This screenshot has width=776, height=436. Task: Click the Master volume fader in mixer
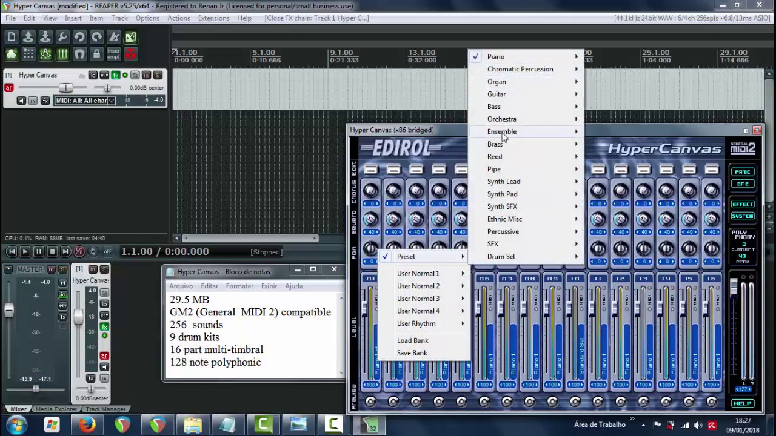(x=9, y=310)
